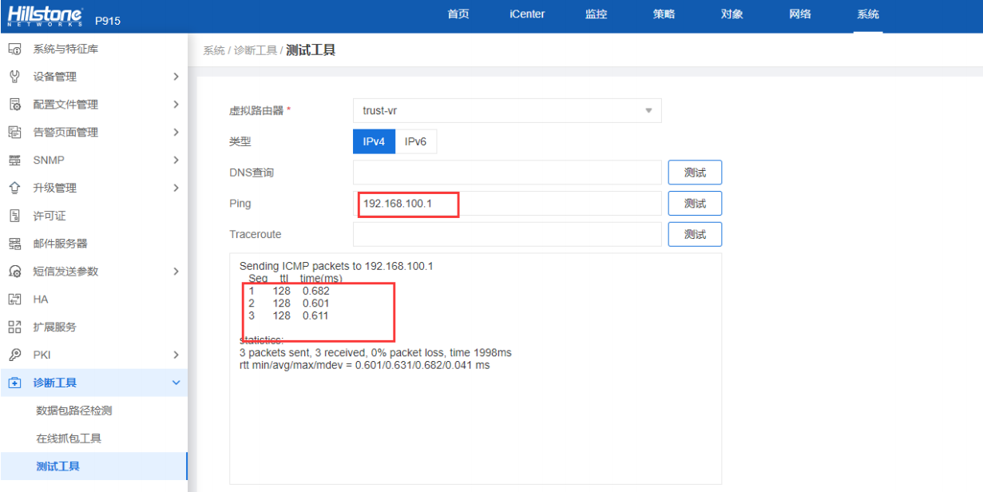
Task: Switch type to IPv6
Action: coord(416,141)
